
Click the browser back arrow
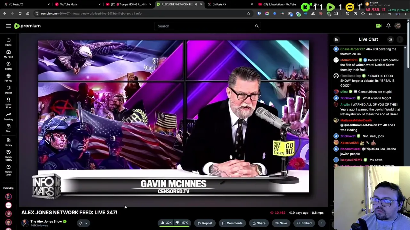click(4, 13)
